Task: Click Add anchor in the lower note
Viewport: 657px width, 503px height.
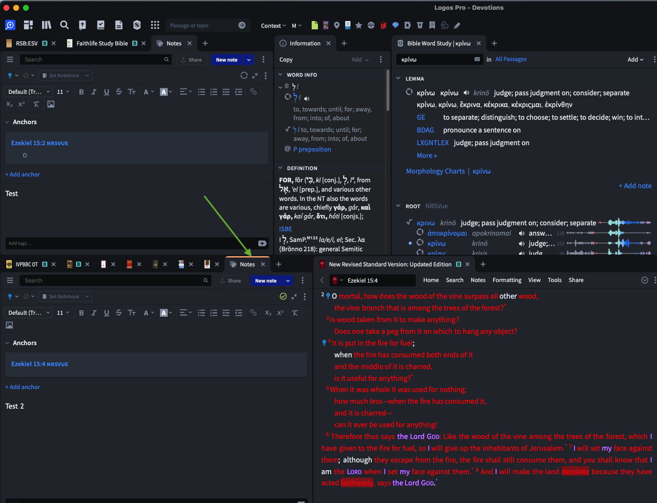Action: (x=23, y=387)
